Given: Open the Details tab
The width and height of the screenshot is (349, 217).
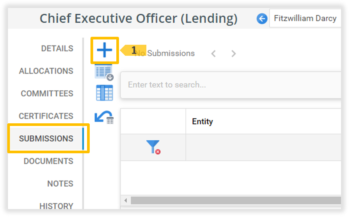Looking at the screenshot, I should point(57,49).
